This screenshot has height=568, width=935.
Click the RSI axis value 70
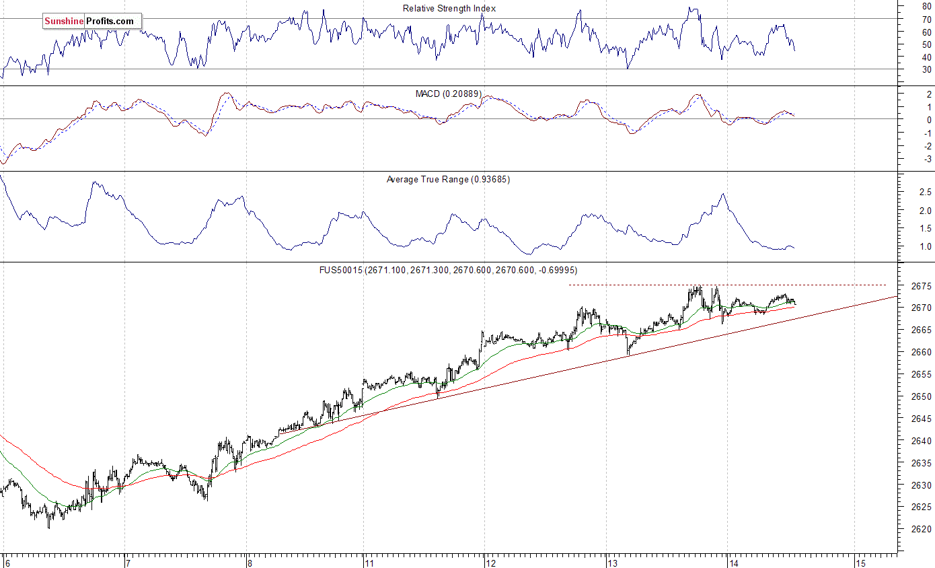pyautogui.click(x=927, y=19)
